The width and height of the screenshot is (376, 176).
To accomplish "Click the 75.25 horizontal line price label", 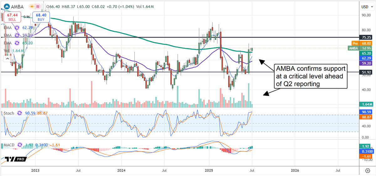I will point(365,37).
